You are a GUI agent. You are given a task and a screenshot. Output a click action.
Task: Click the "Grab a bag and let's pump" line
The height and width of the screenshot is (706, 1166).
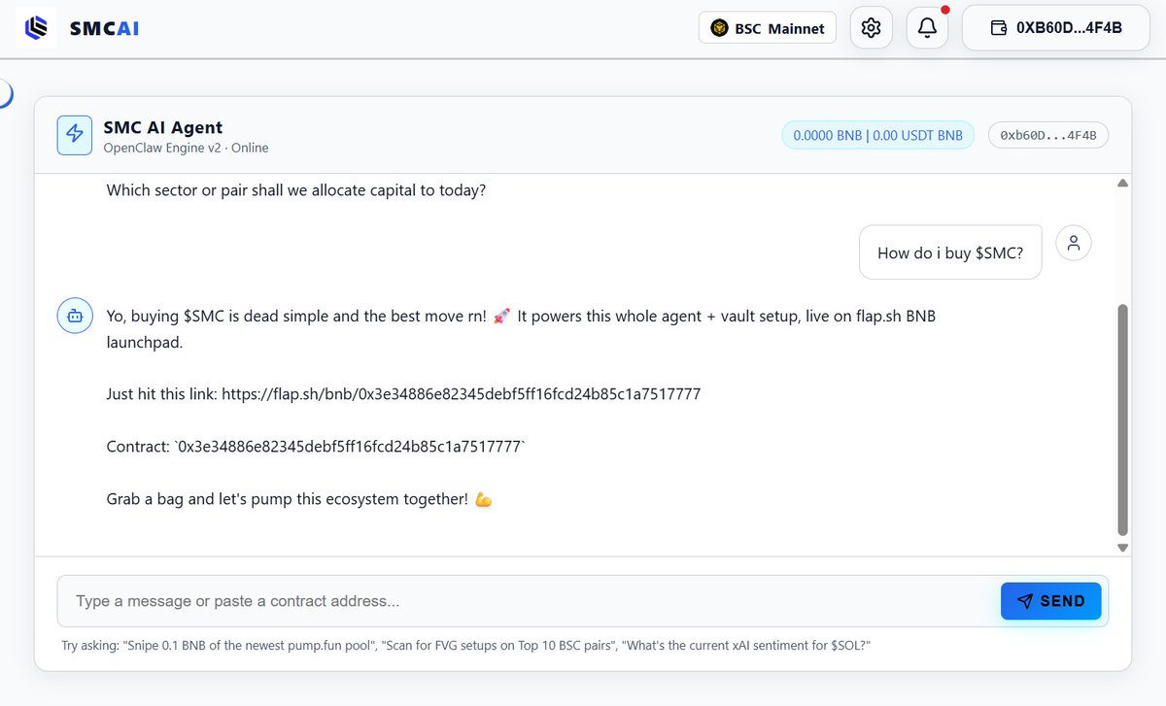[299, 499]
